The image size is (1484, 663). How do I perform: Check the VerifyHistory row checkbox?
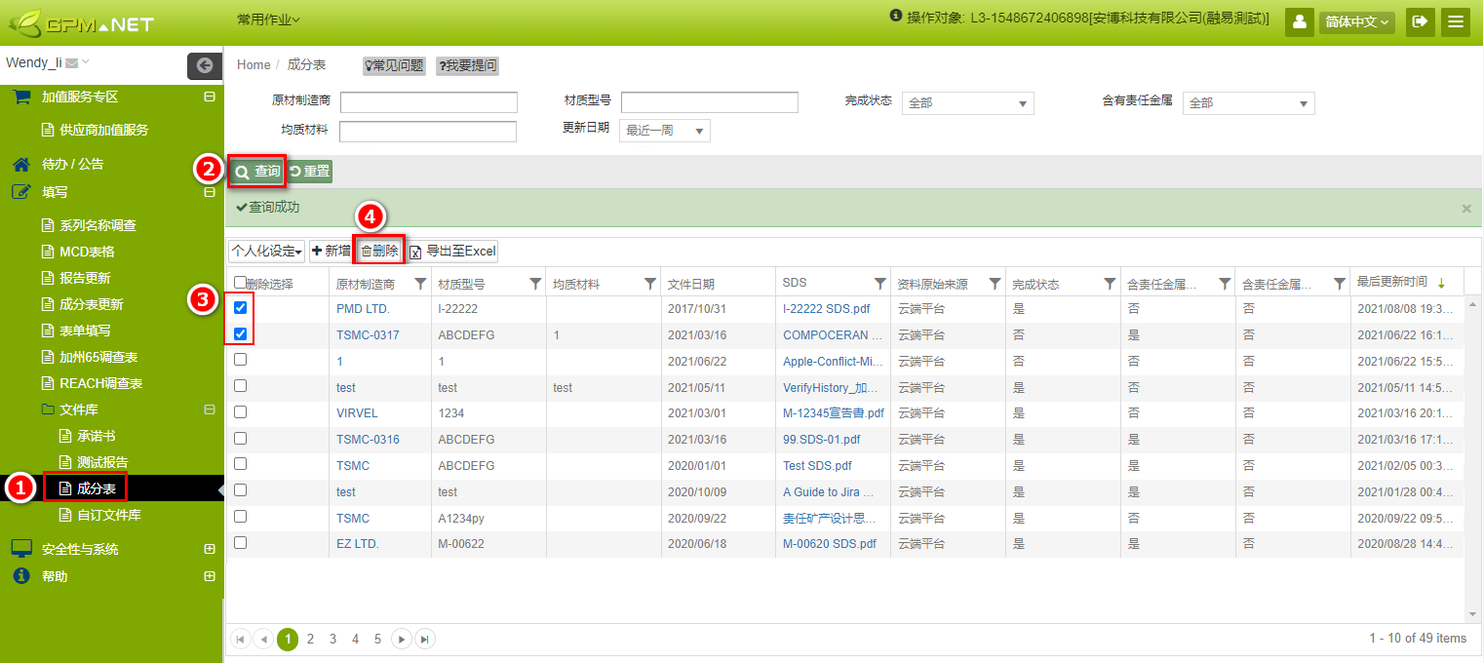click(240, 386)
